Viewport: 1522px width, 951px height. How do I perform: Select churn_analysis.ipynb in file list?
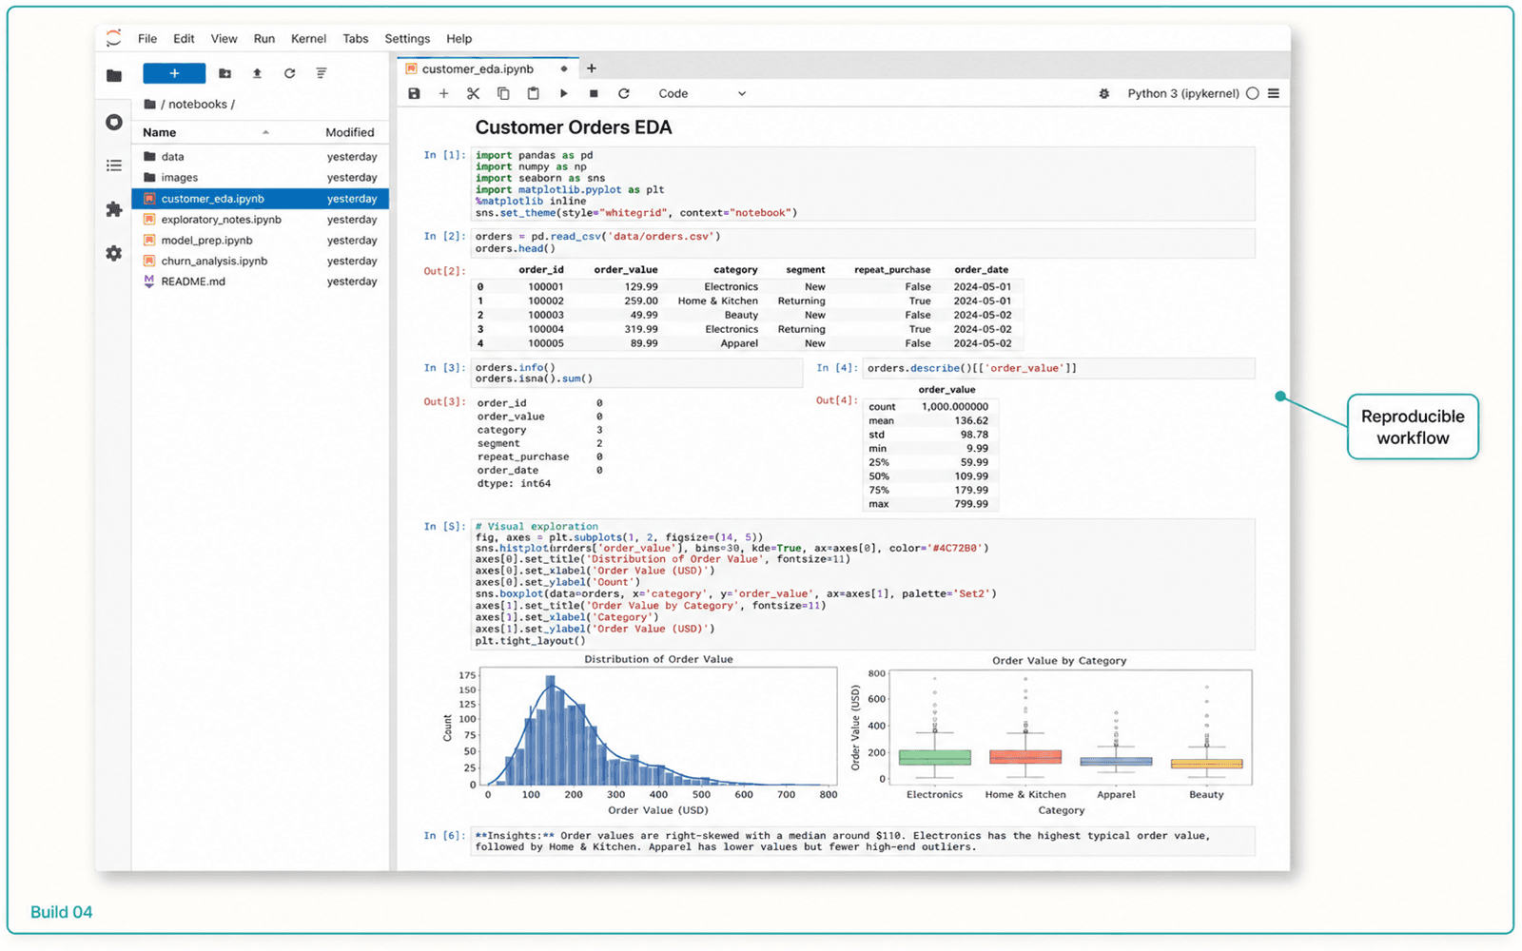261,261
